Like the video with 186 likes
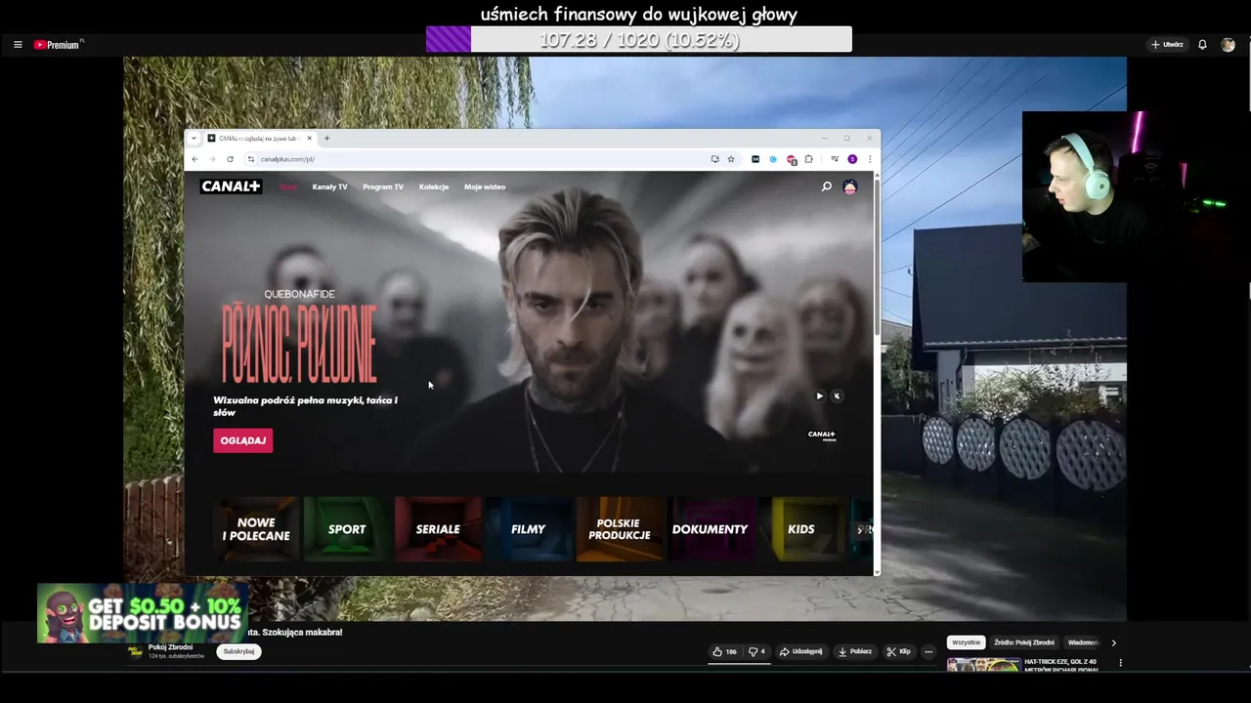The height and width of the screenshot is (703, 1251). [x=724, y=651]
